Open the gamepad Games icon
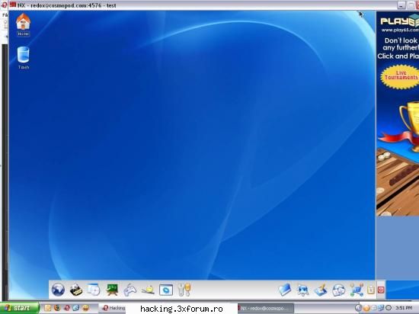This screenshot has height=314, width=419. point(130,290)
